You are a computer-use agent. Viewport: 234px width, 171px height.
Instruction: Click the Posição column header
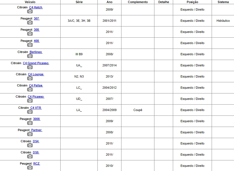point(192,2)
